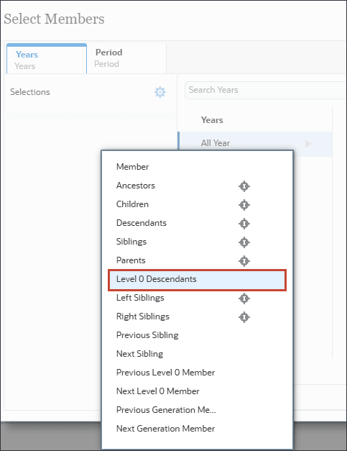This screenshot has width=347, height=451.
Task: Click the Search Years input field
Action: (x=265, y=90)
